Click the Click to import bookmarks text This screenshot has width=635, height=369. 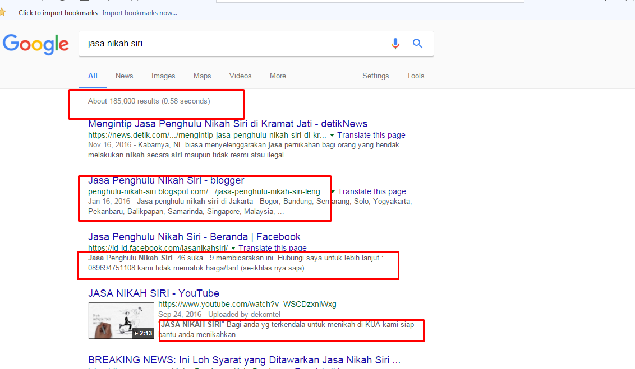point(58,13)
